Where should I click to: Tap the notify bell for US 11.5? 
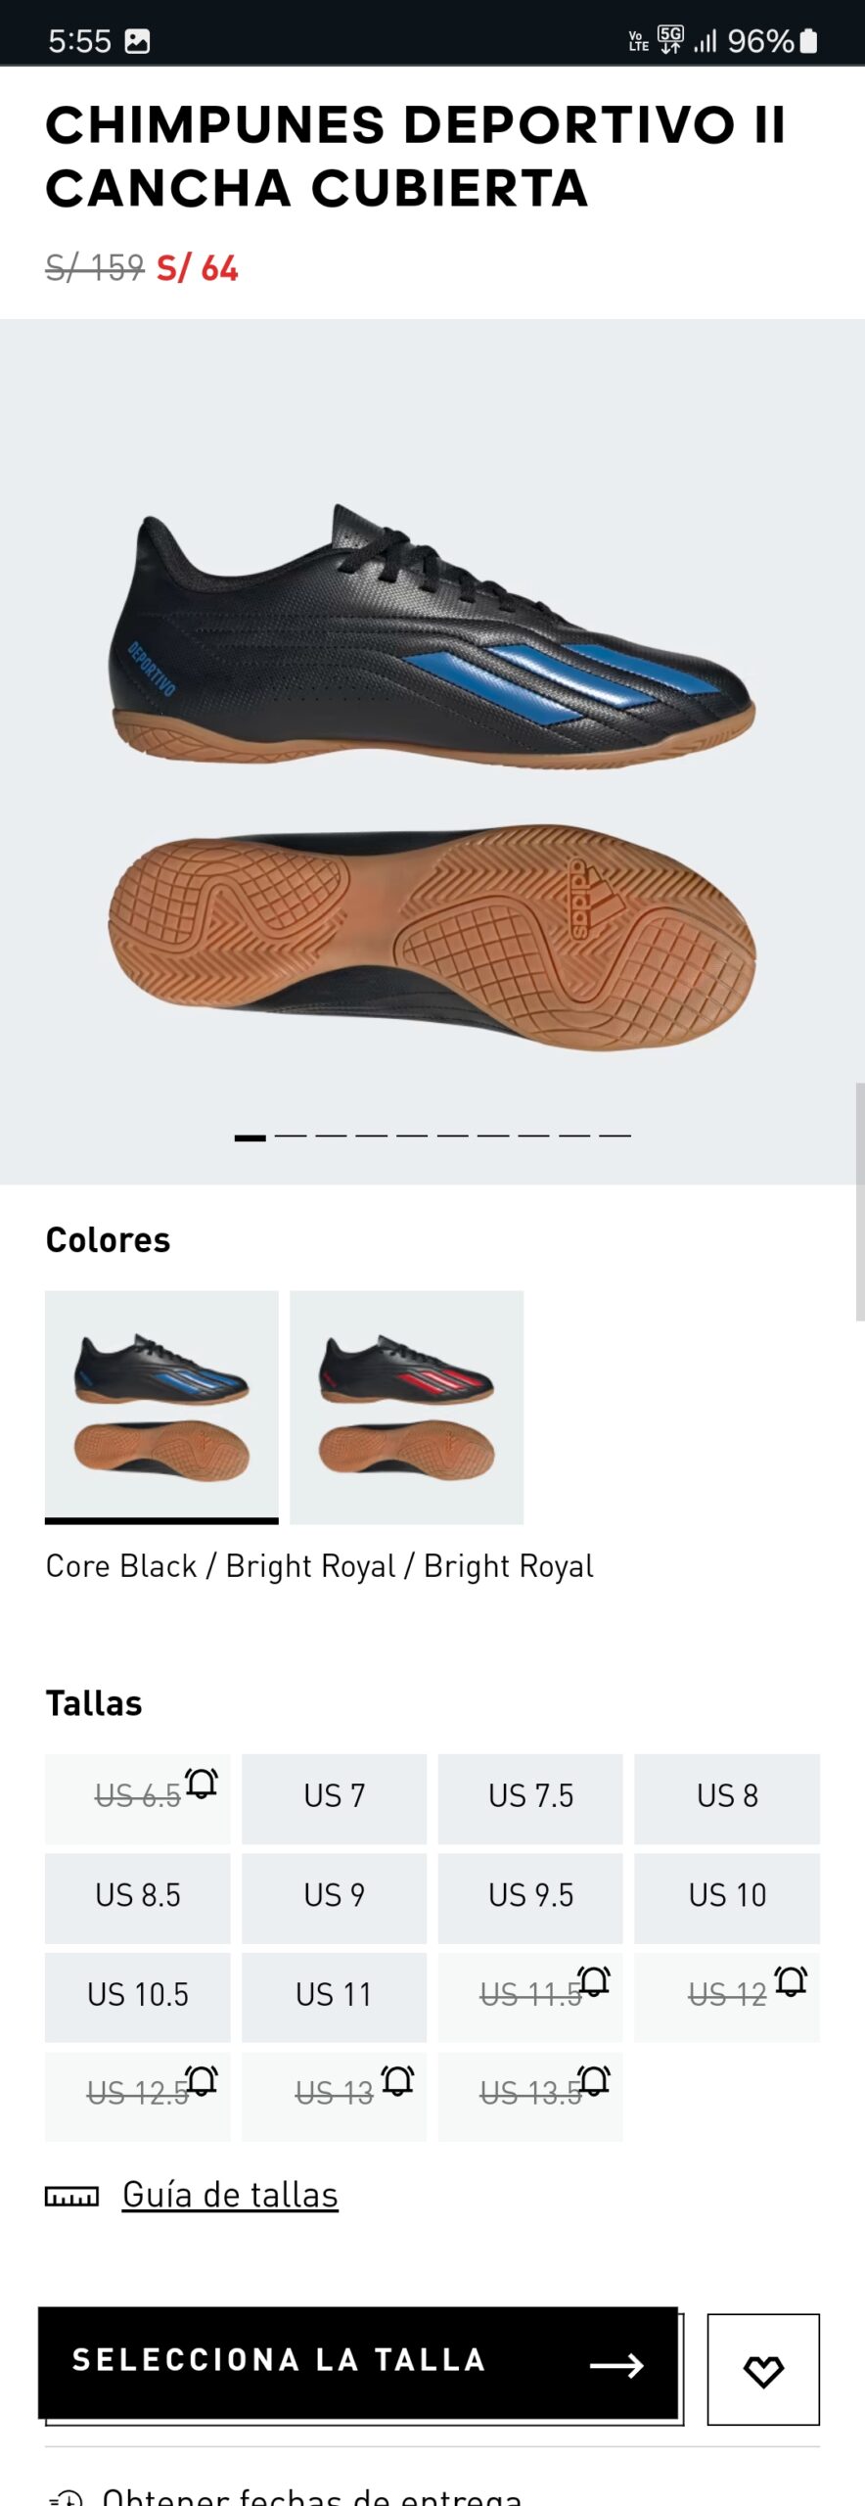click(x=594, y=1981)
